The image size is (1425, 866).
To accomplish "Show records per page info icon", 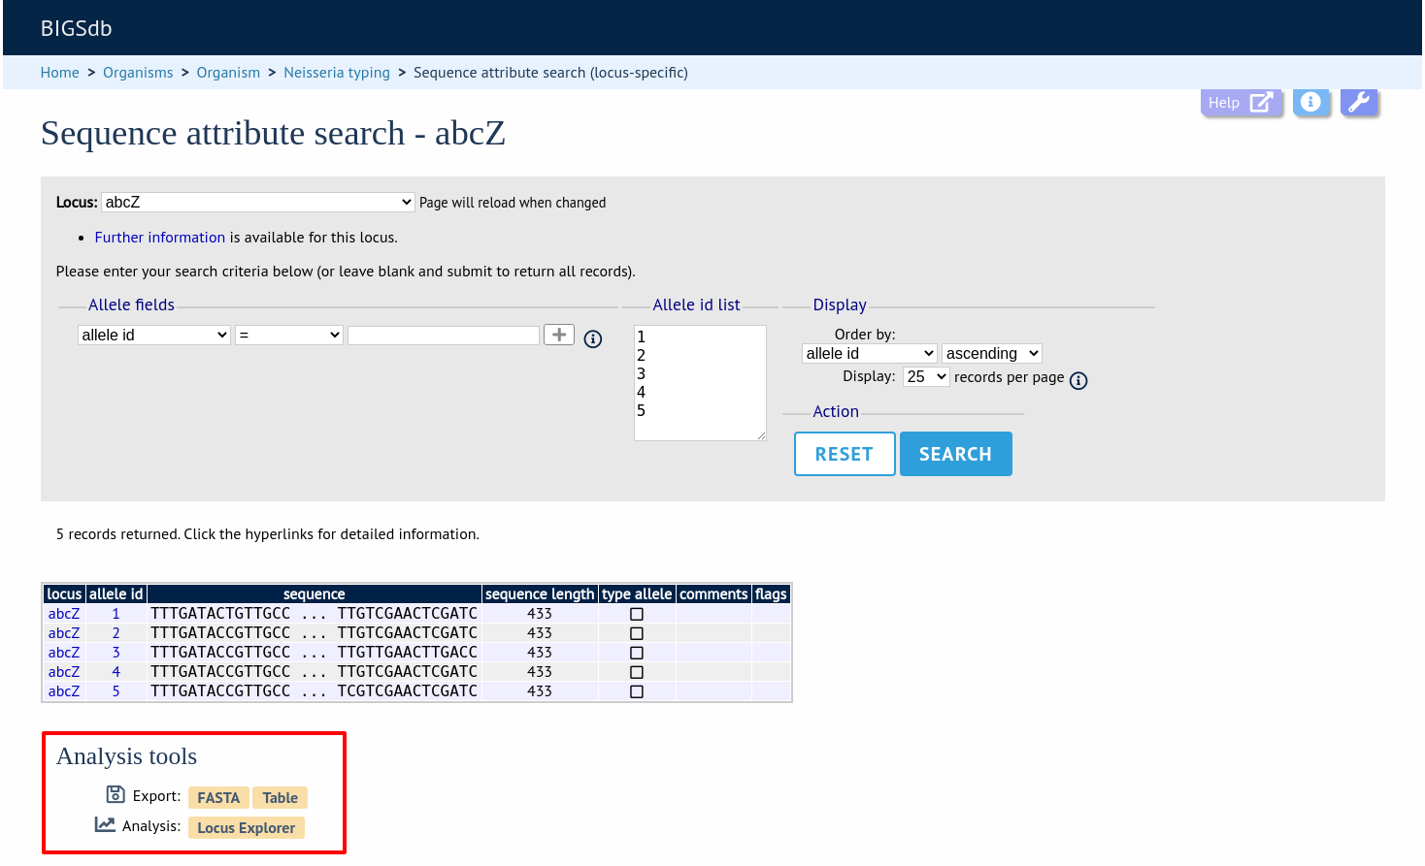I will coord(1078,380).
